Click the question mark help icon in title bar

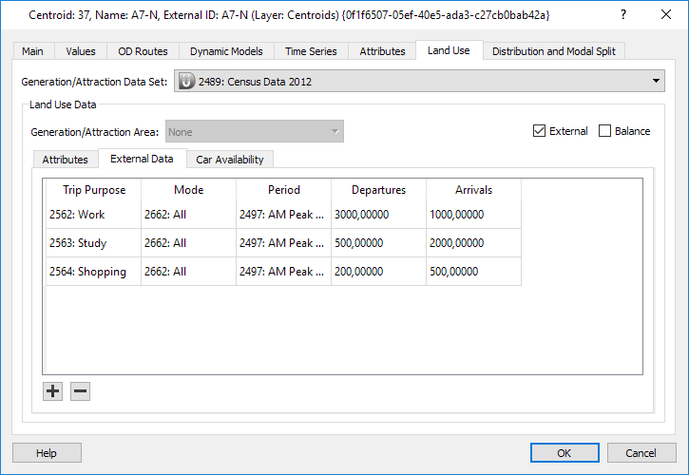[x=623, y=14]
